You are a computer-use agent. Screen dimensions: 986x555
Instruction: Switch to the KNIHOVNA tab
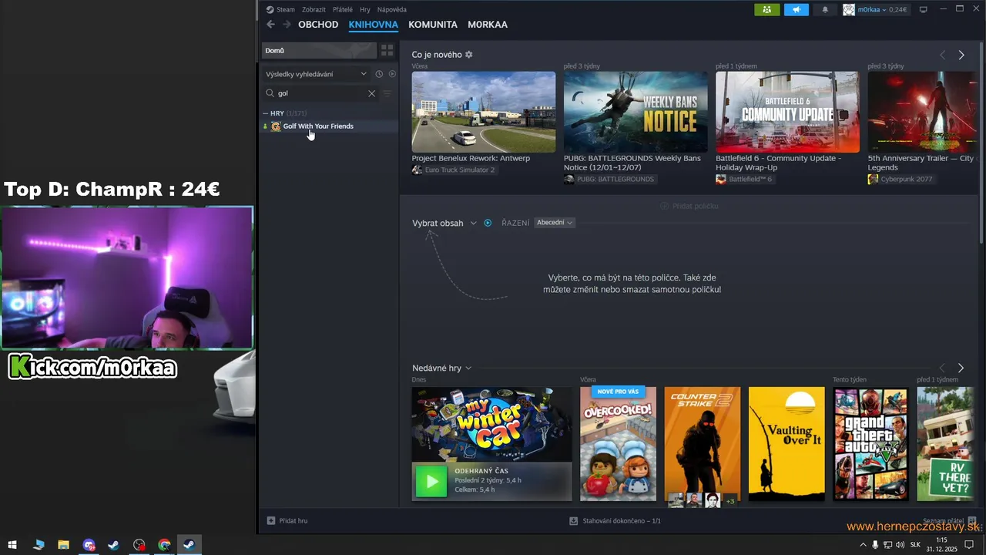(x=374, y=25)
